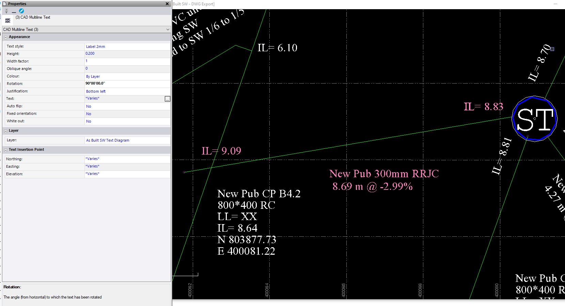Click the grey pin arrow icon in Properties toolbar

click(6, 11)
